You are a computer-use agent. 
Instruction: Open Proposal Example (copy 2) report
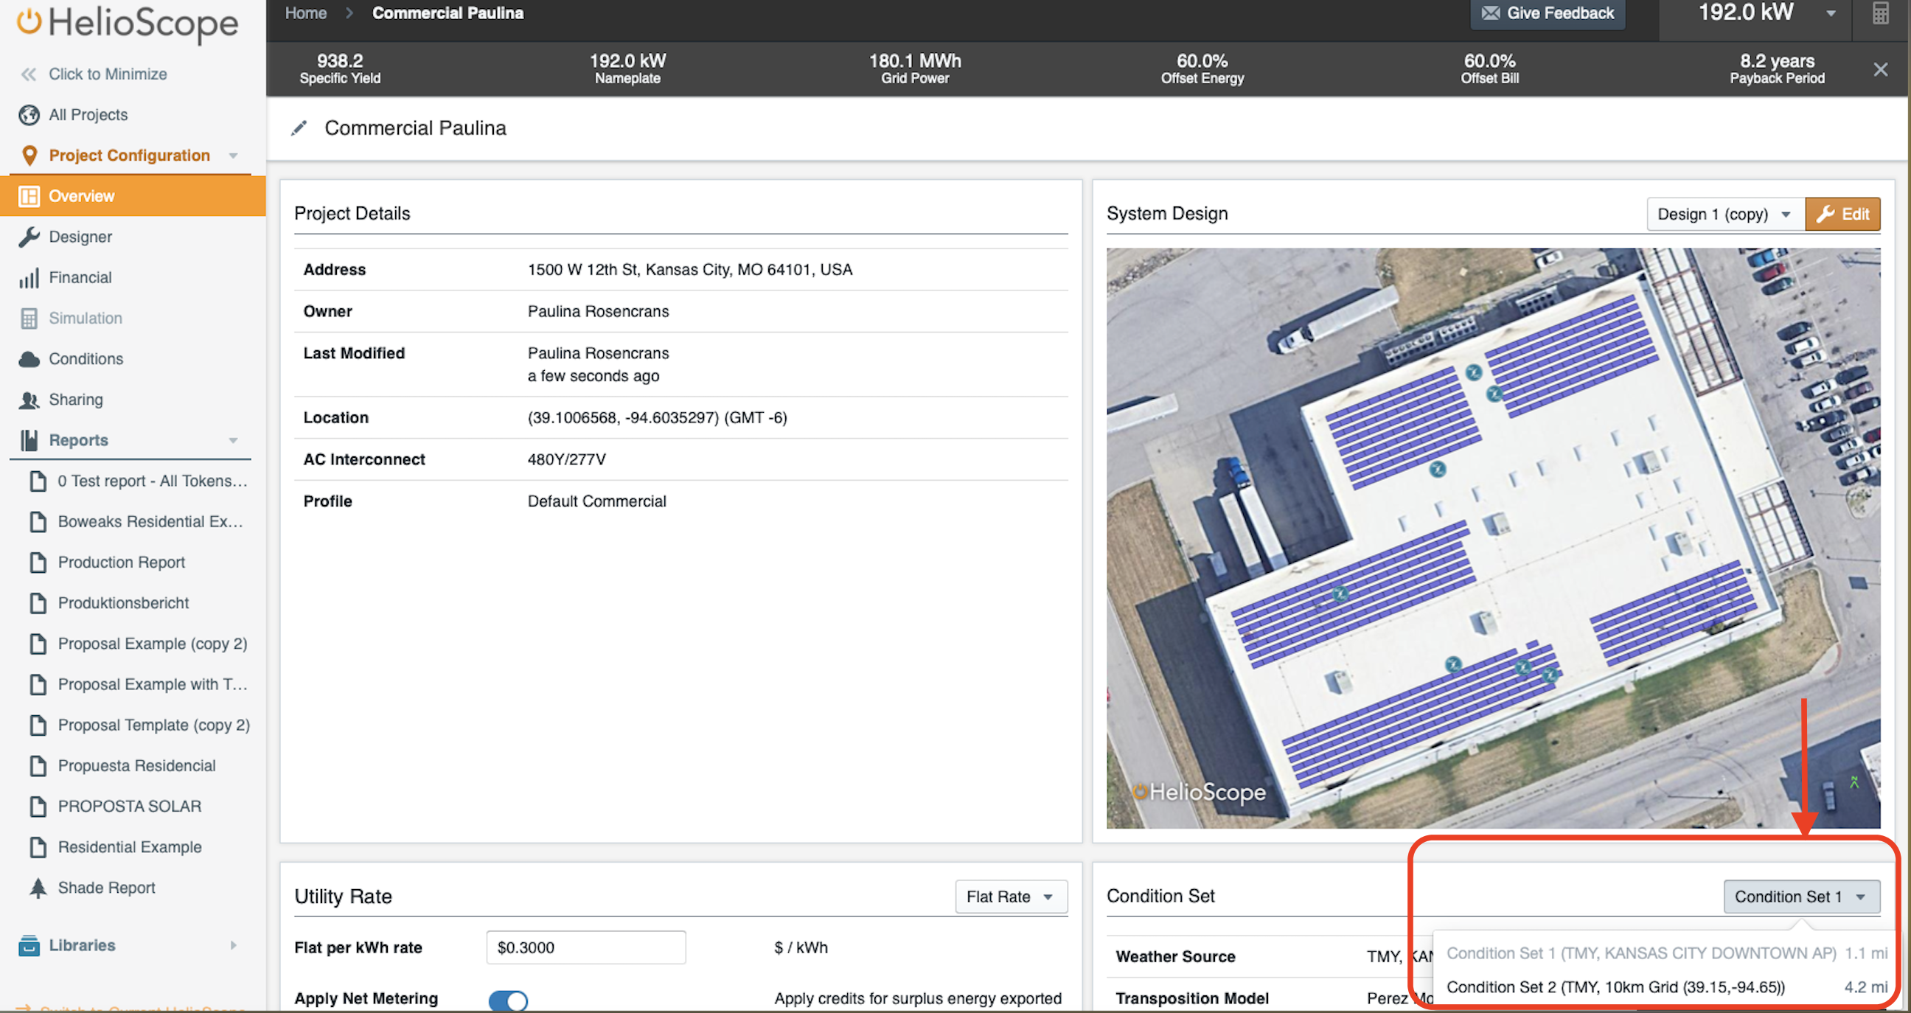pos(152,644)
